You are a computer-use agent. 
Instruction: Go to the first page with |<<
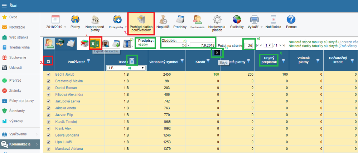(259, 45)
